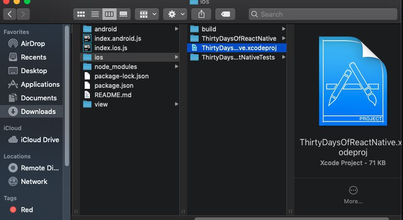The height and width of the screenshot is (220, 403).
Task: Go forward with the right chevron button
Action: point(23,14)
